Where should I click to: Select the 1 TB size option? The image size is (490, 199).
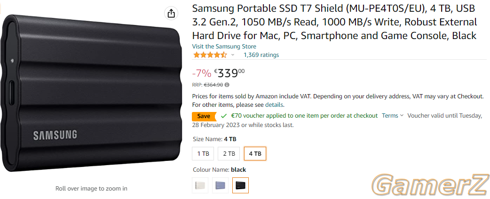tap(203, 153)
